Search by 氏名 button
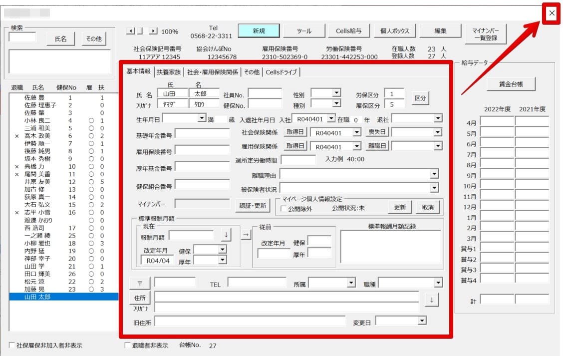The width and height of the screenshot is (563, 356). click(x=61, y=39)
